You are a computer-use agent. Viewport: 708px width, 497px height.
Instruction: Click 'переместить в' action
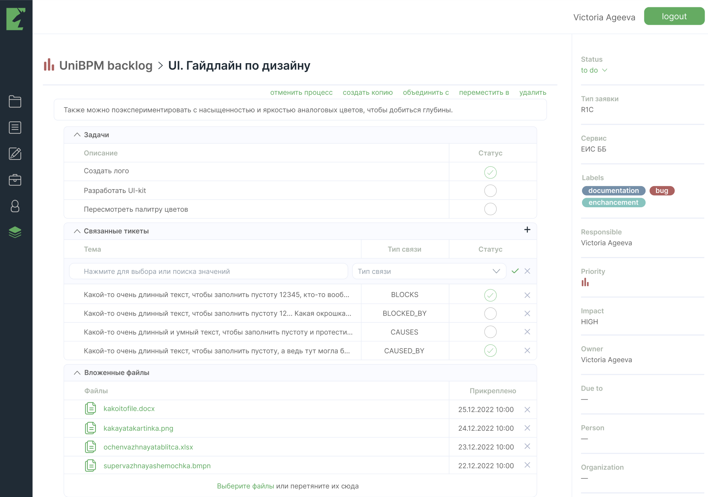pos(484,92)
